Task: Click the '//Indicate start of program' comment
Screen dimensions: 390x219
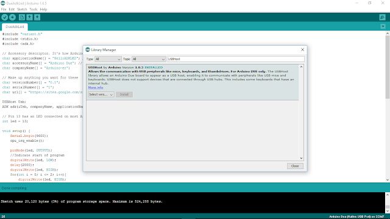Action: (37, 155)
